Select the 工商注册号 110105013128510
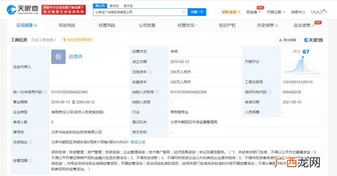 pos(298,82)
